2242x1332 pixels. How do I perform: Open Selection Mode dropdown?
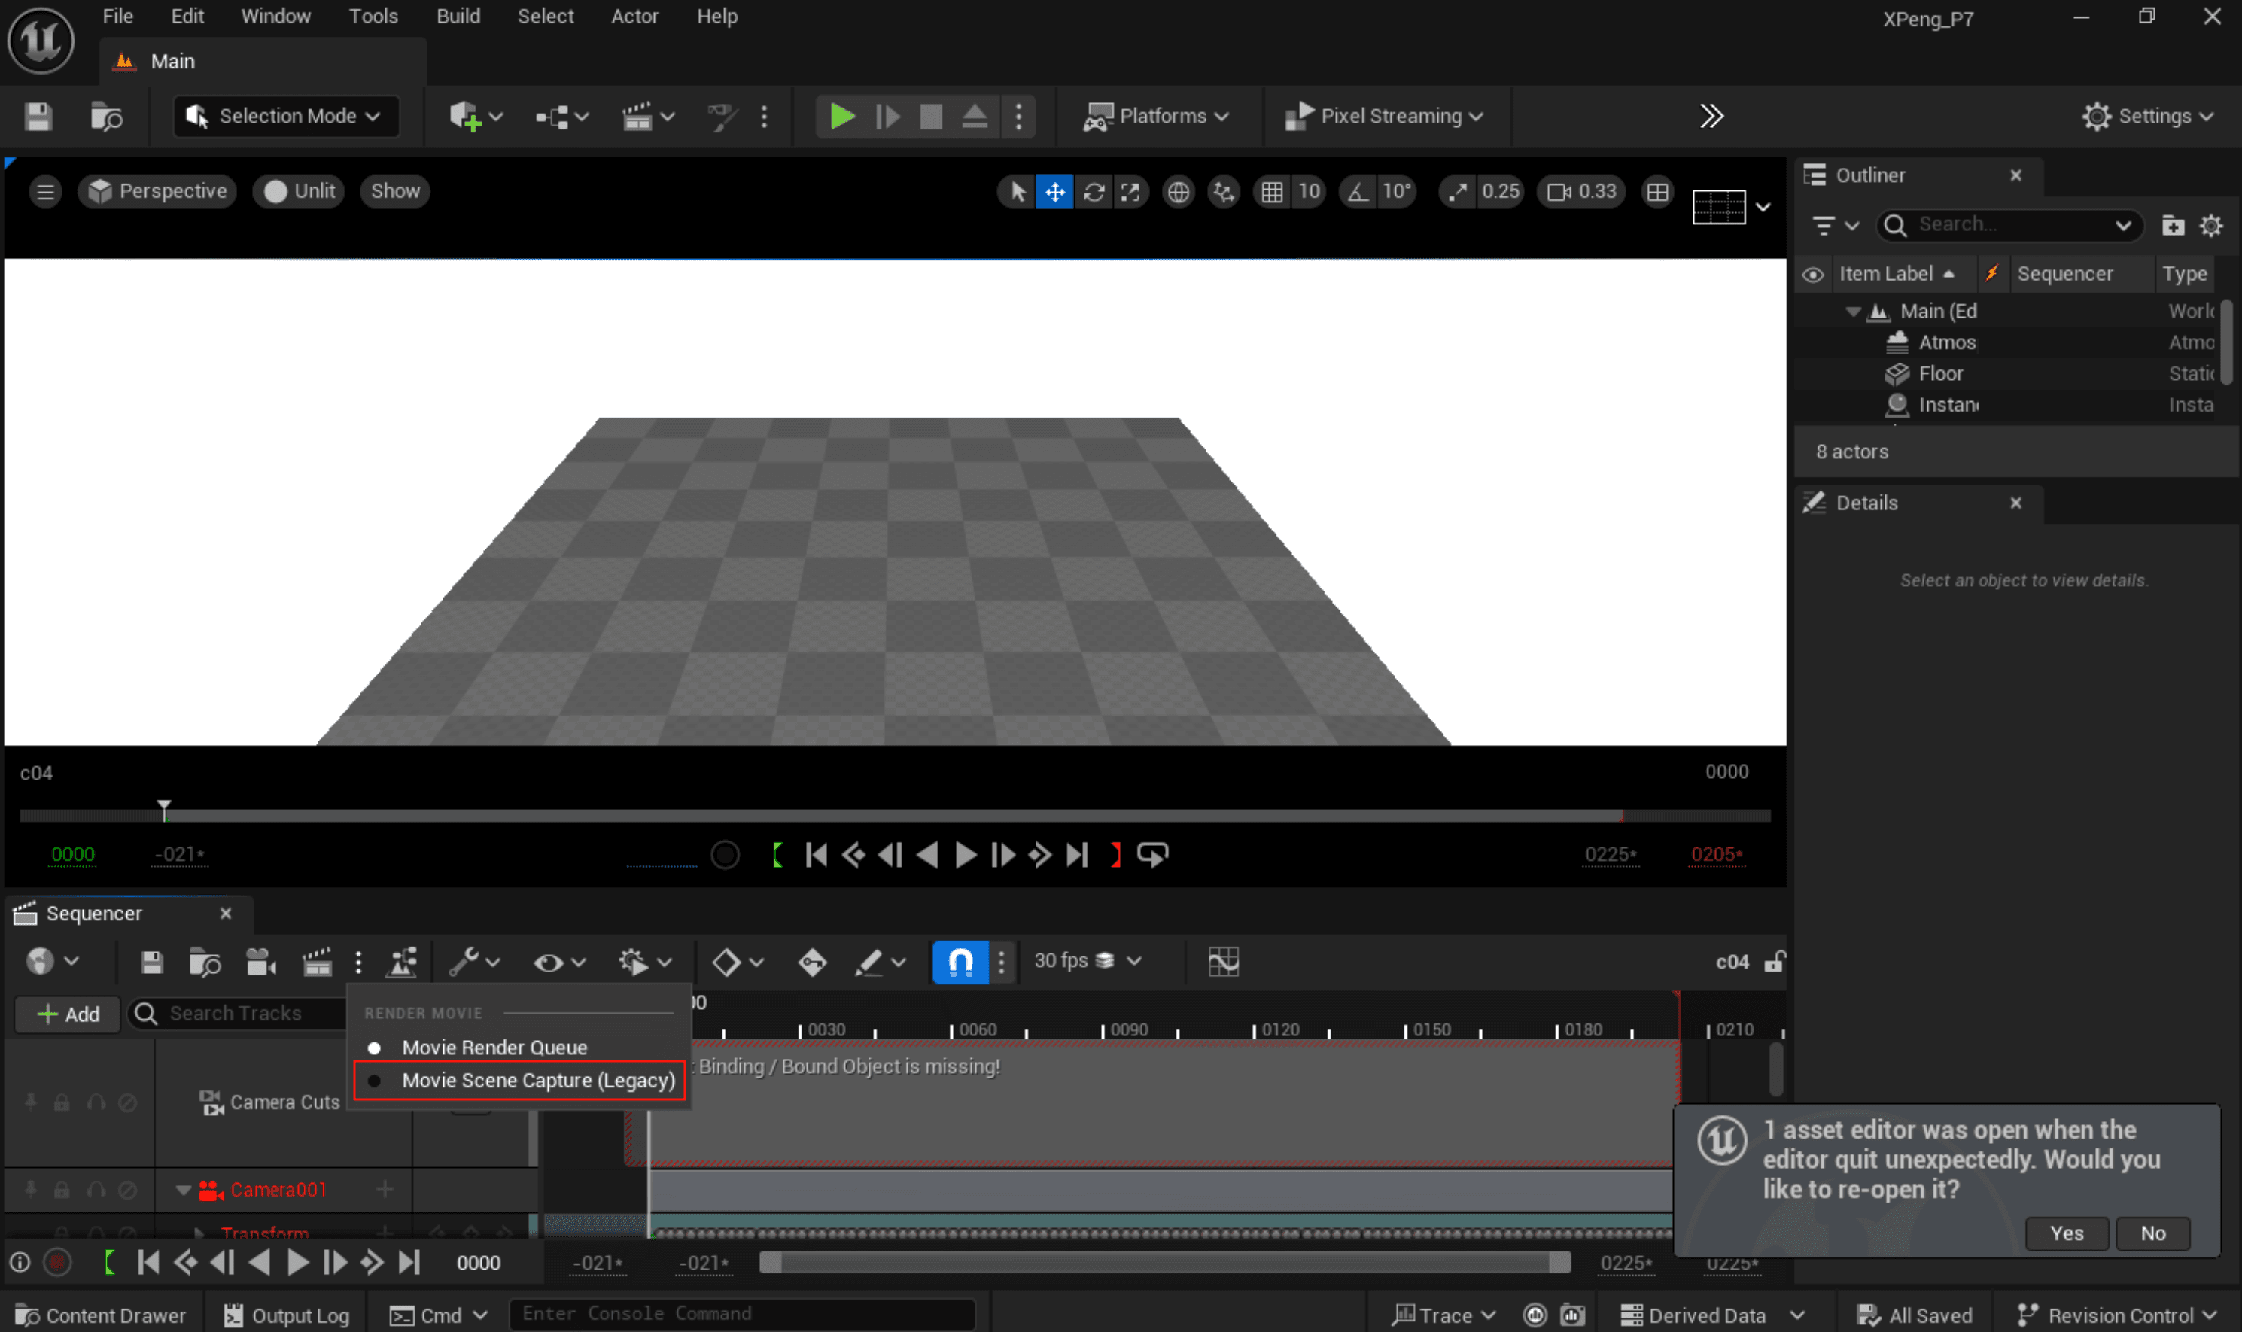285,117
